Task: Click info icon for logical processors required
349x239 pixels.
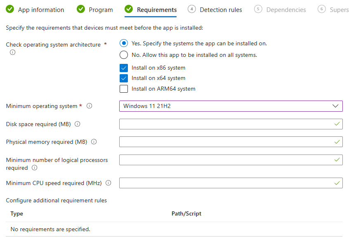Action: (x=34, y=168)
